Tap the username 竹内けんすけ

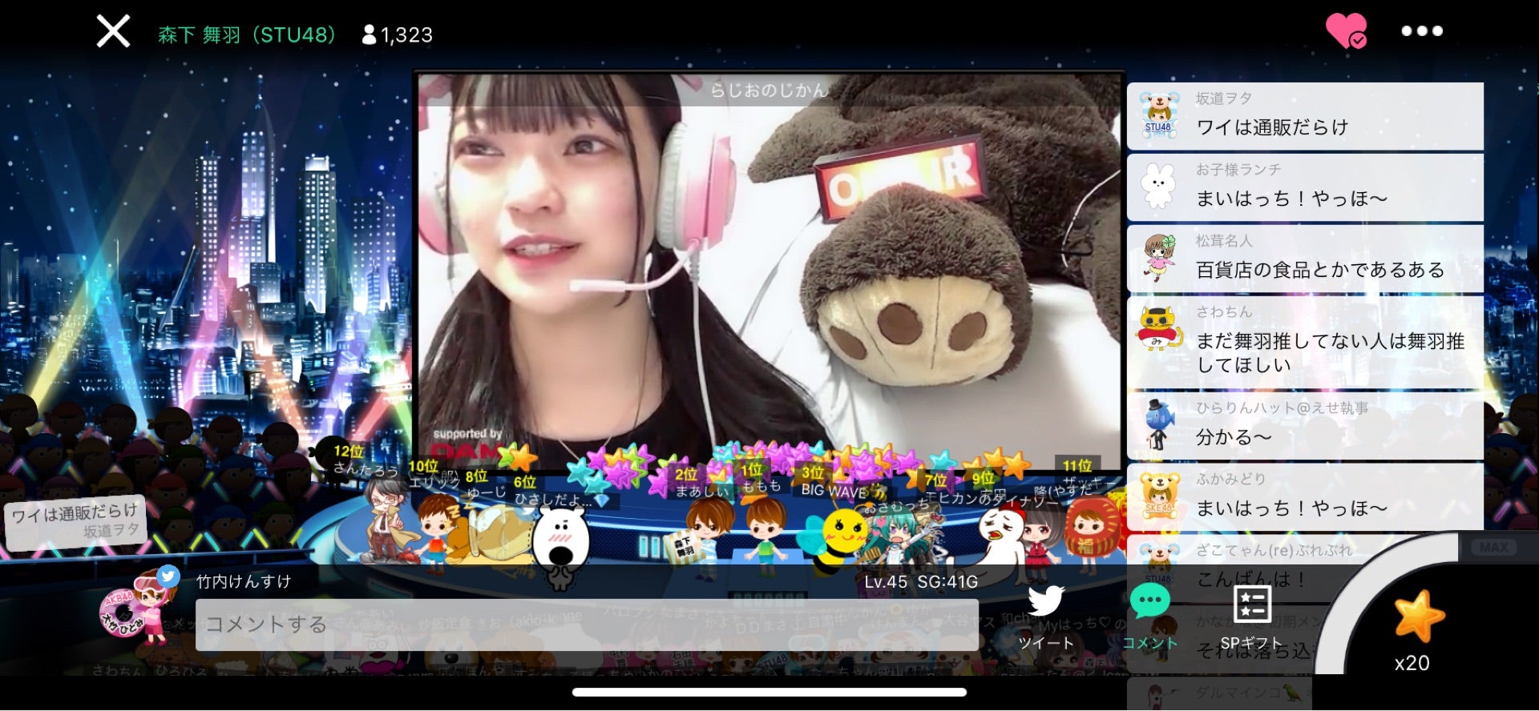(244, 581)
